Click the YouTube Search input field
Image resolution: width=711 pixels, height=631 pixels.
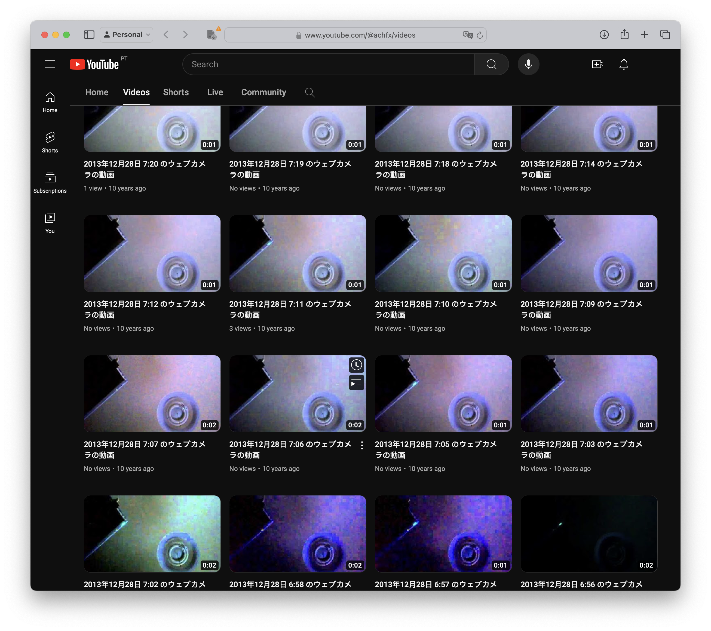[x=328, y=64]
